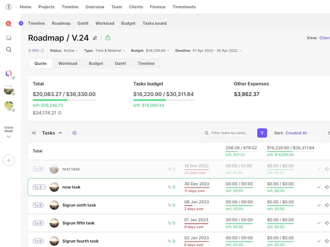Open the pinned purple-orange project icon
The height and width of the screenshot is (247, 330).
[9, 74]
